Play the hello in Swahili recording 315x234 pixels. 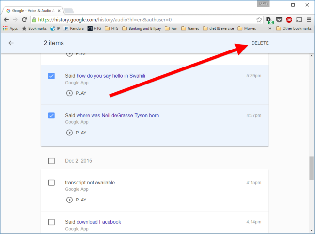point(77,93)
